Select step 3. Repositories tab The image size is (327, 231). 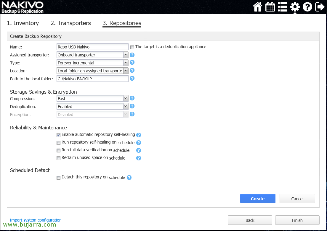[x=122, y=23]
